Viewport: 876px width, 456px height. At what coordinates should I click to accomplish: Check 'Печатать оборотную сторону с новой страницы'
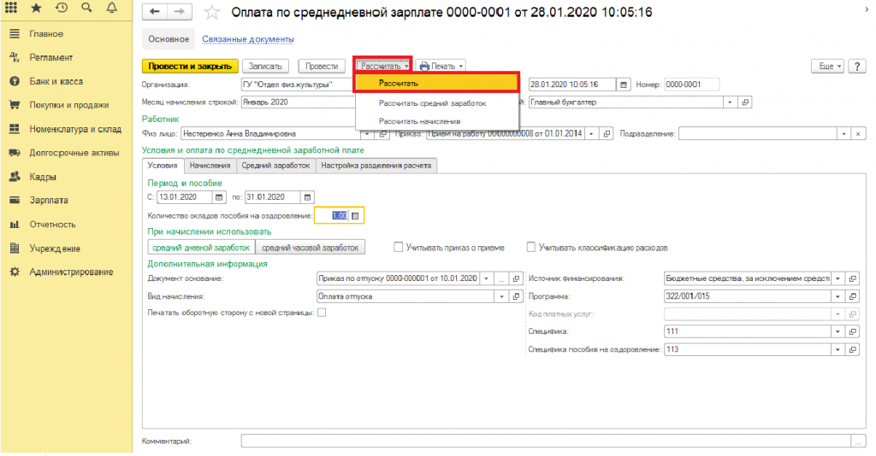point(322,313)
